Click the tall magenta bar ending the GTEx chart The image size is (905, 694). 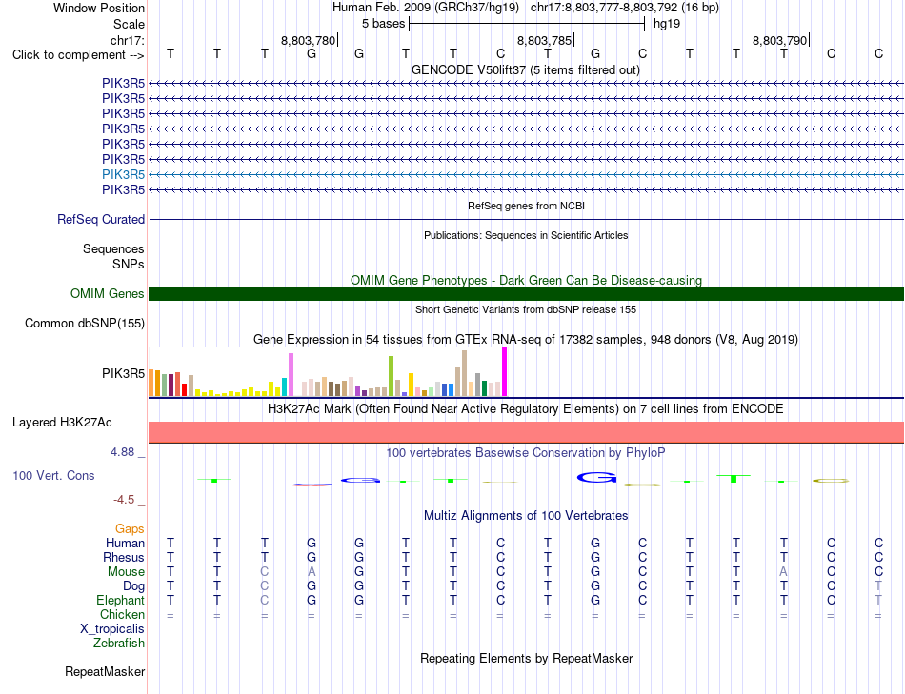[505, 371]
